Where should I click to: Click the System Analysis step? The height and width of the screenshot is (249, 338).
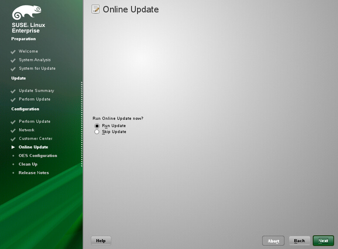click(35, 60)
